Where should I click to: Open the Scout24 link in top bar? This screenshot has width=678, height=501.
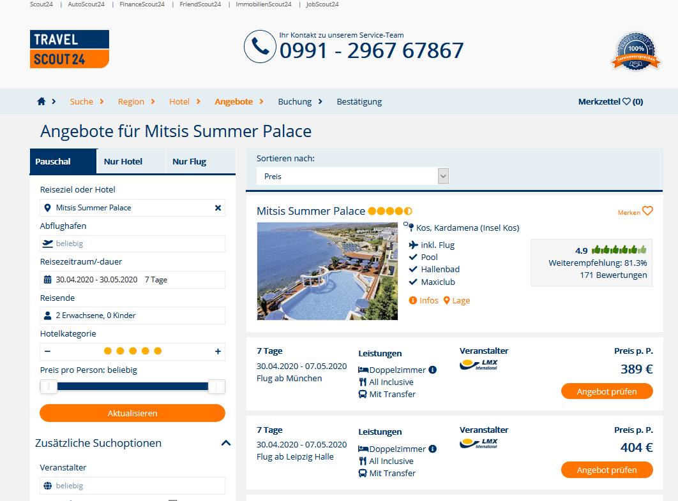pos(41,4)
